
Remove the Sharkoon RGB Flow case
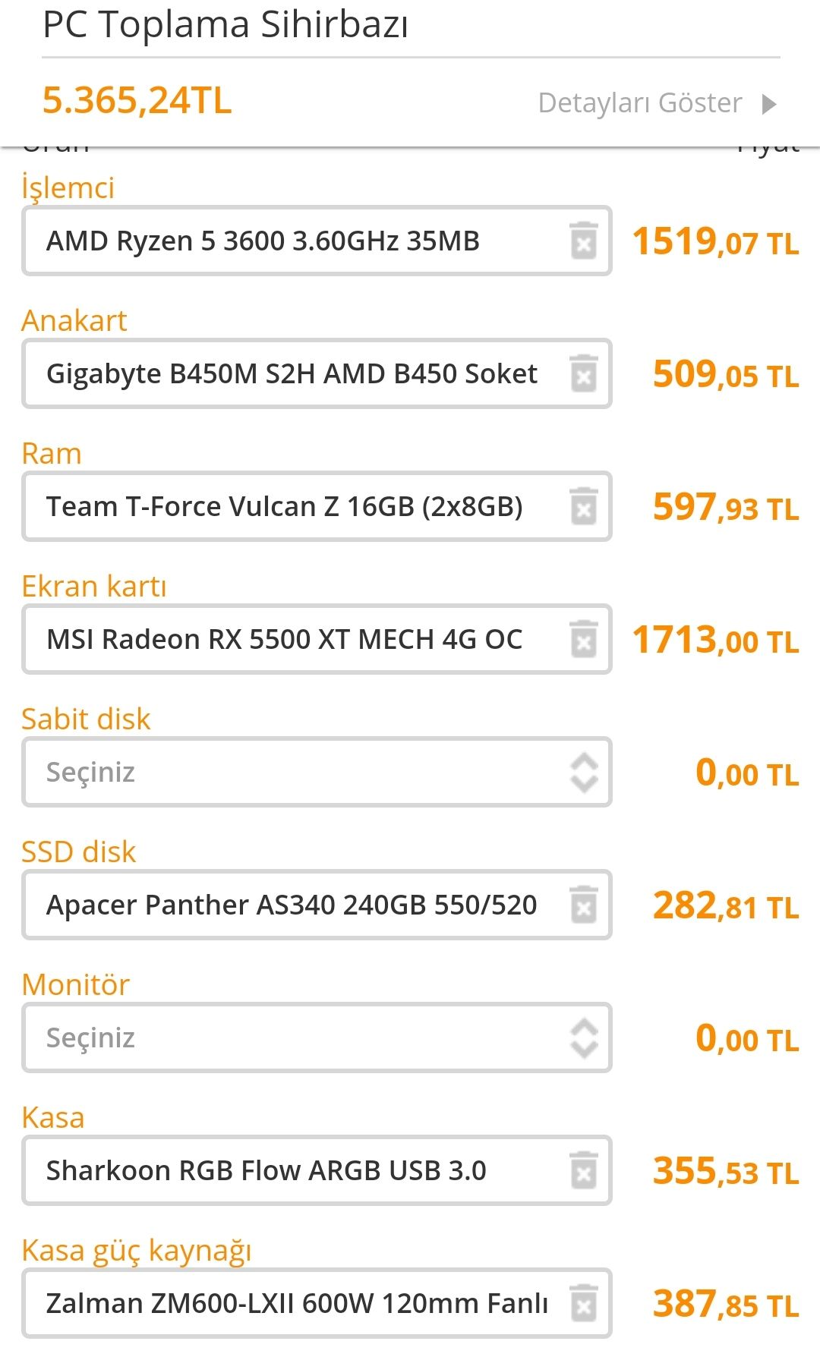tap(583, 1171)
